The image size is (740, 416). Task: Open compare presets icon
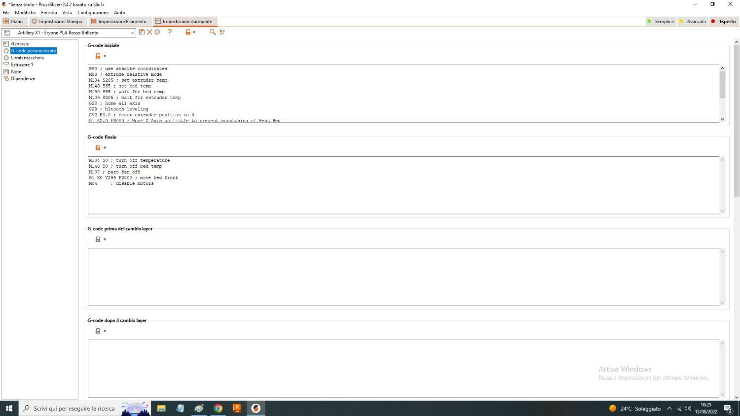click(222, 32)
